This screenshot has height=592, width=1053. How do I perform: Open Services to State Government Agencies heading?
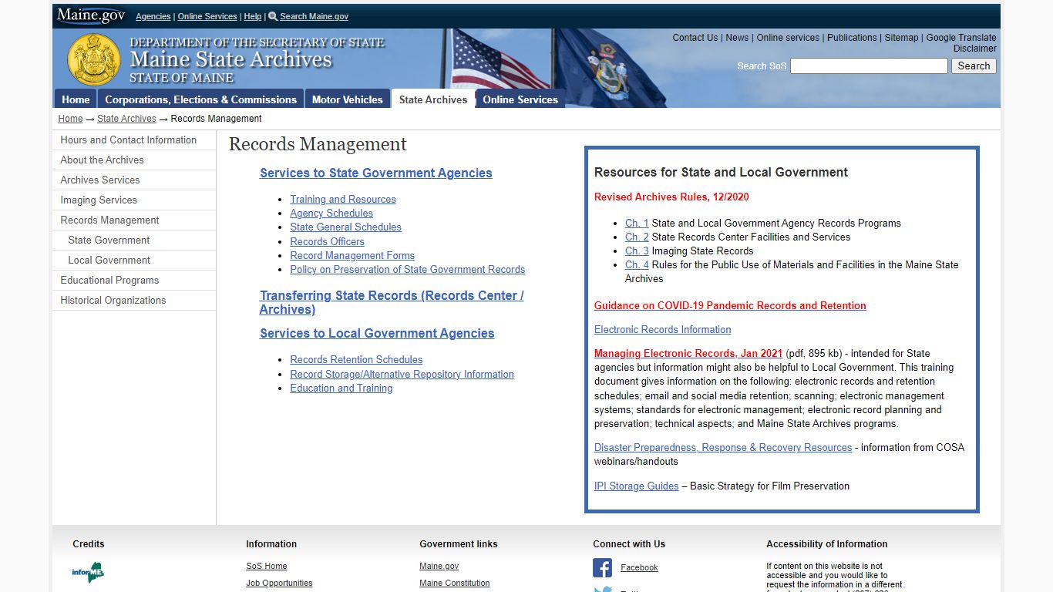point(376,173)
